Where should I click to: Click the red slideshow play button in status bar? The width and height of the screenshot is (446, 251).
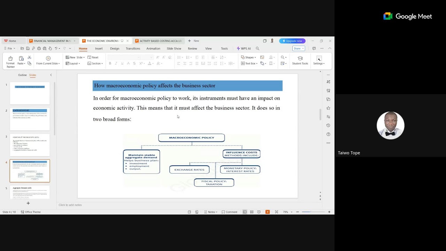coord(268,212)
